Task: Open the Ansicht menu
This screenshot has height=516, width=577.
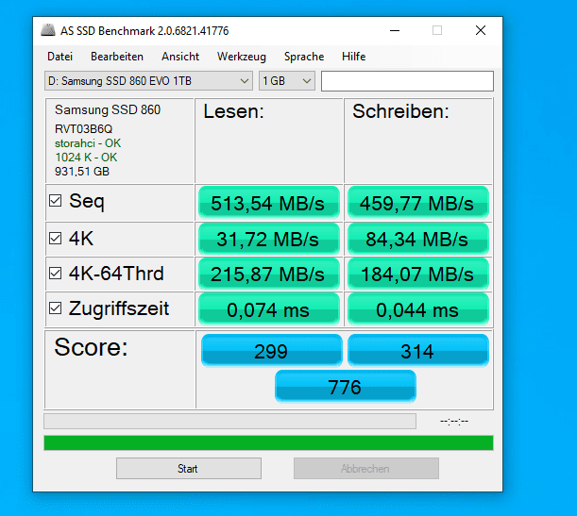Action: (180, 57)
